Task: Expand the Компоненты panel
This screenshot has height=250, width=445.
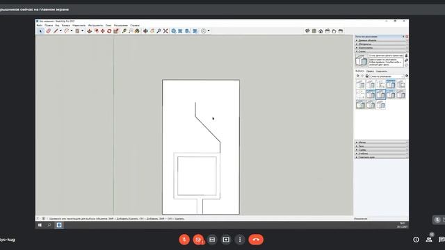Action: [x=381, y=48]
